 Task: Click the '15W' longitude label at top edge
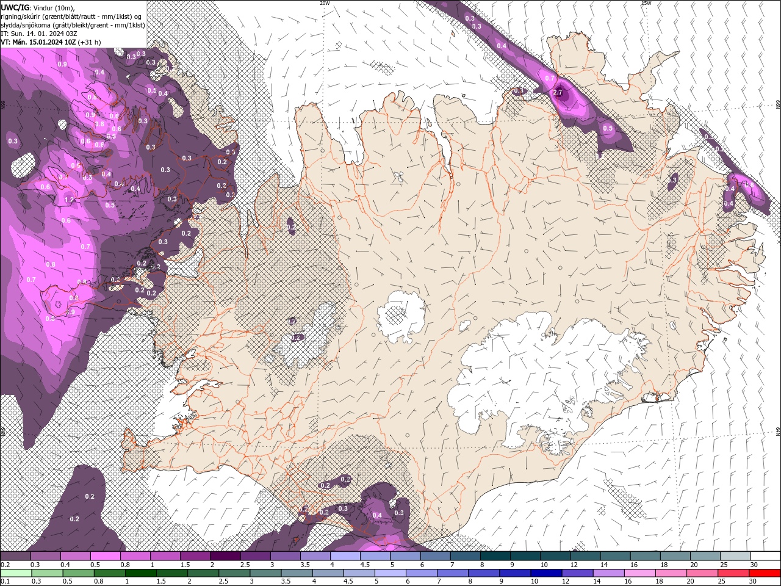click(x=646, y=2)
